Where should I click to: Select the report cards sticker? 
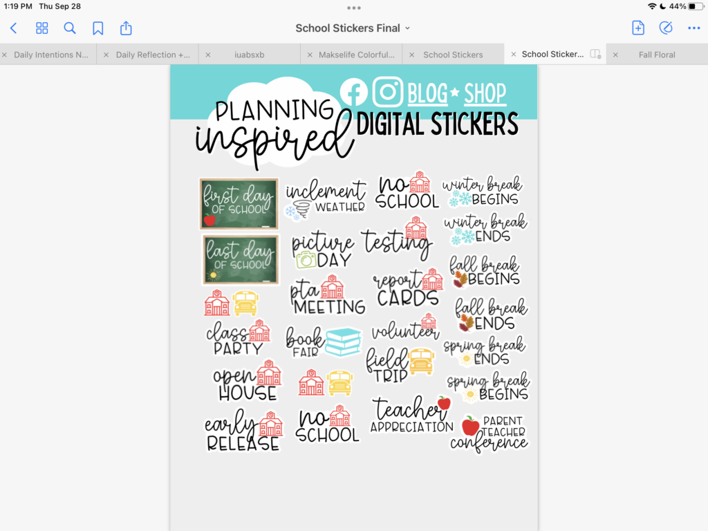click(x=408, y=288)
